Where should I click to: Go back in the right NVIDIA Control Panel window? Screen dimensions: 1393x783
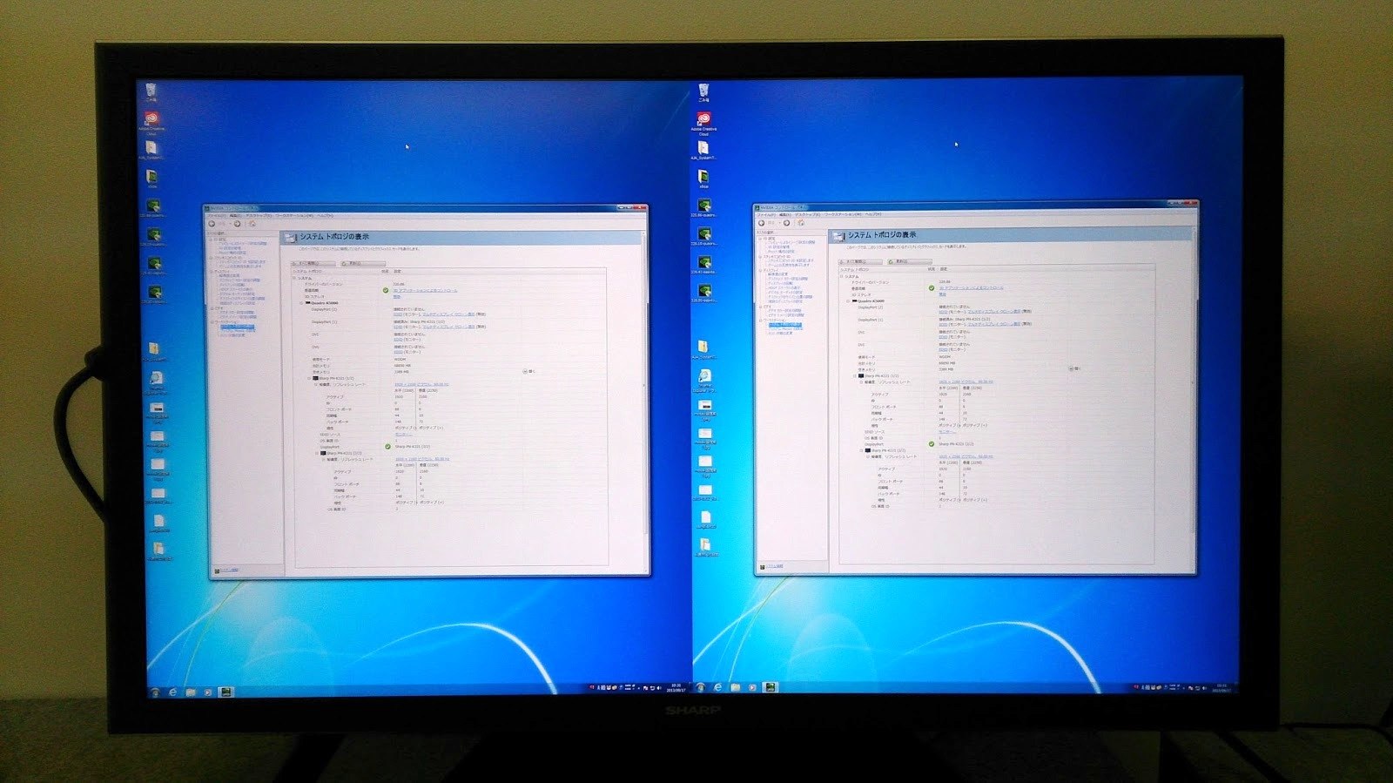coord(762,223)
